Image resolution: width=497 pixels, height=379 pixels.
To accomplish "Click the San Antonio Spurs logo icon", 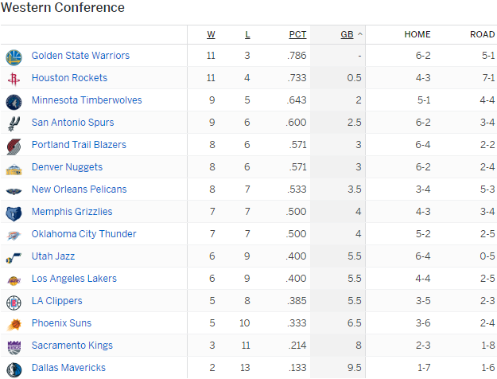I will click(x=14, y=123).
